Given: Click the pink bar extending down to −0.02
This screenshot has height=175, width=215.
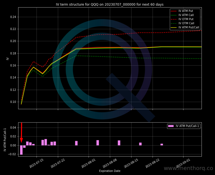Looking at the screenshot, I should 21,150.
